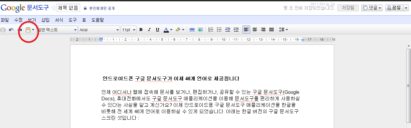
Task: Open the line spacing dropdown
Action: 283,30
